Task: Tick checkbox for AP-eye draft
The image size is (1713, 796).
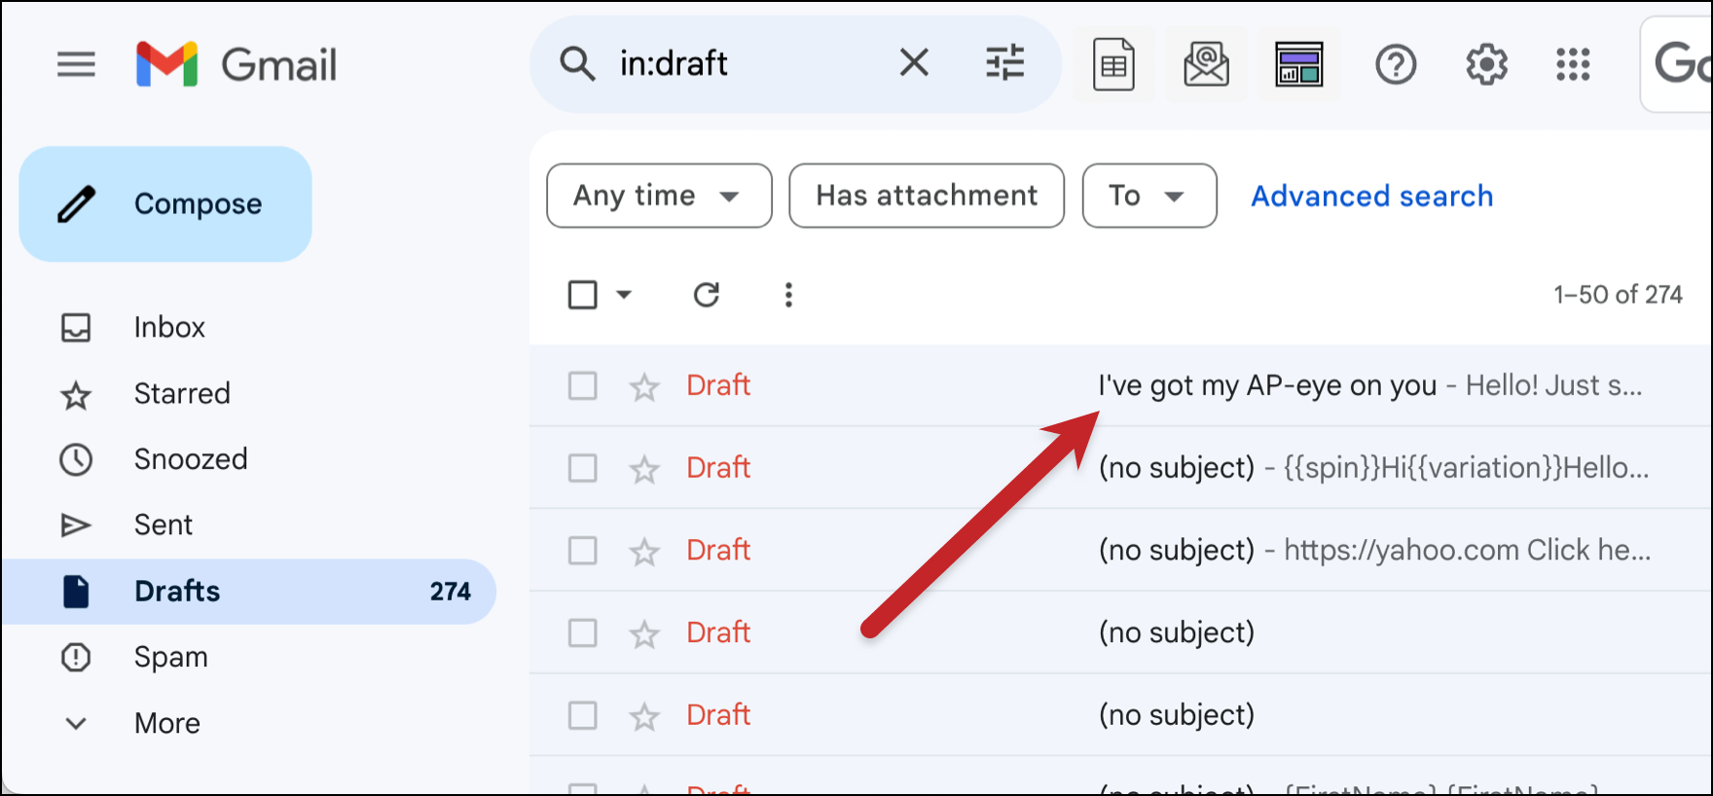Action: point(582,386)
